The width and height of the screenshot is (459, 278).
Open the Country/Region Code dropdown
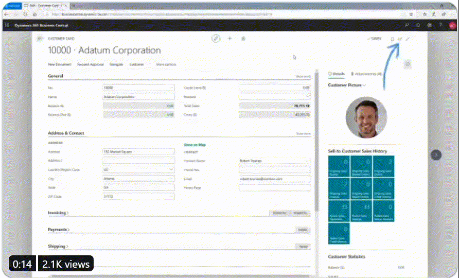171,169
